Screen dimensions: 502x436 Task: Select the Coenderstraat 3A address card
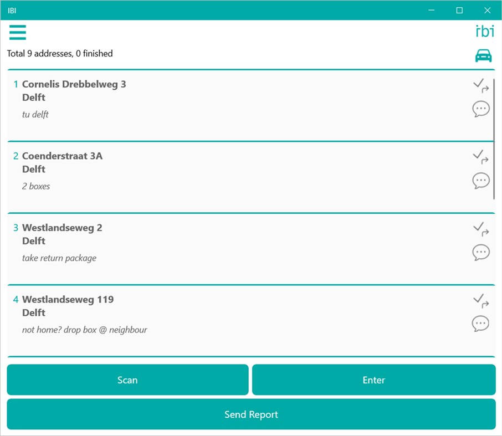[222, 172]
